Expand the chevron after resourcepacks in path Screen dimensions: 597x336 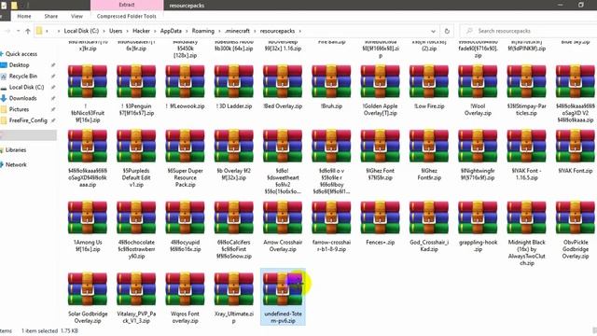[x=300, y=31]
